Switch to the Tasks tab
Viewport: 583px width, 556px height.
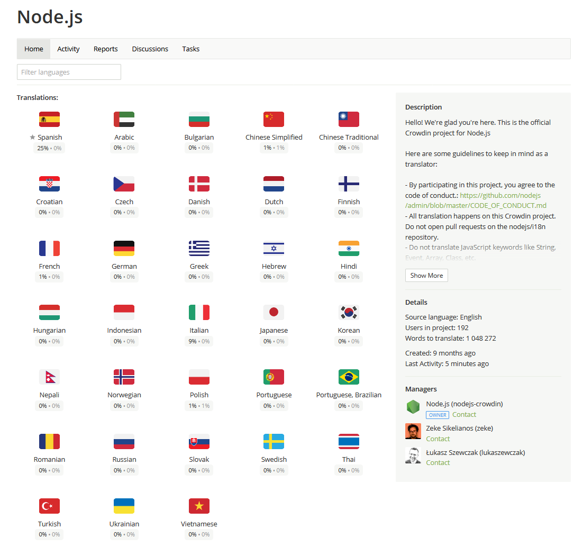[x=191, y=49]
